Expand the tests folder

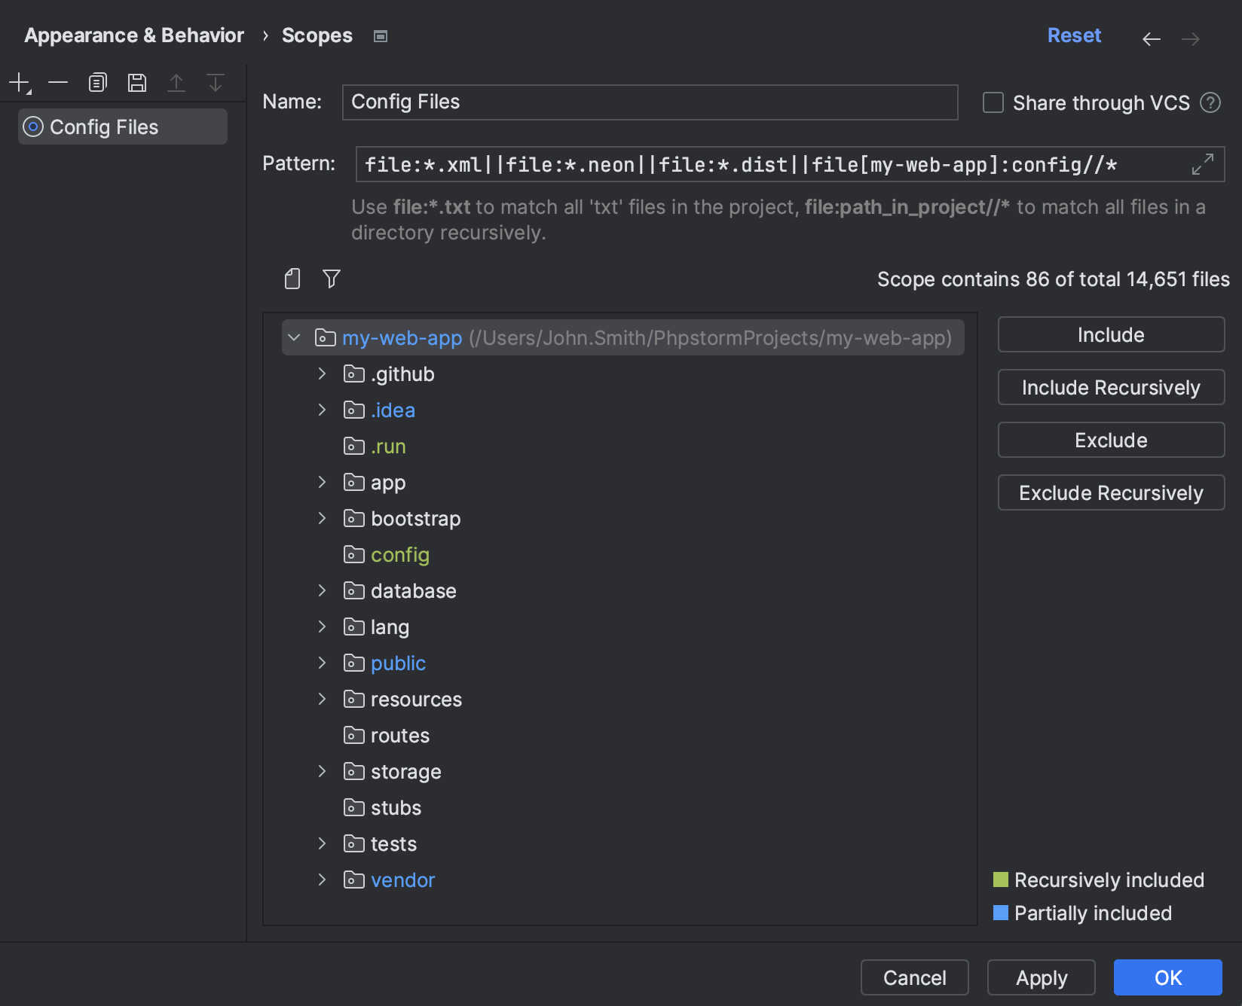click(323, 843)
